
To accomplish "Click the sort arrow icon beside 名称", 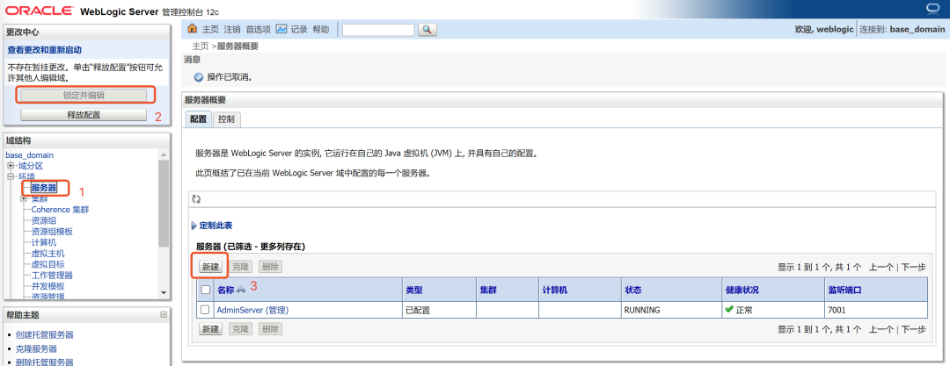I will click(240, 291).
